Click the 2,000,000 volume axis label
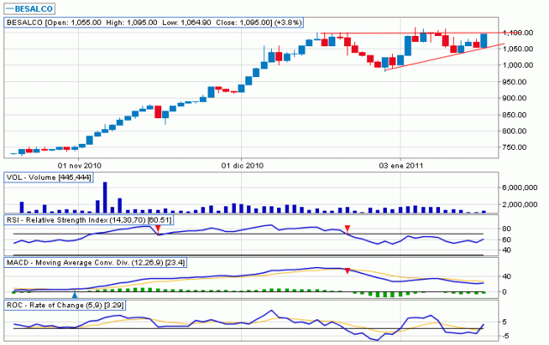This screenshot has width=549, height=345. (x=520, y=205)
